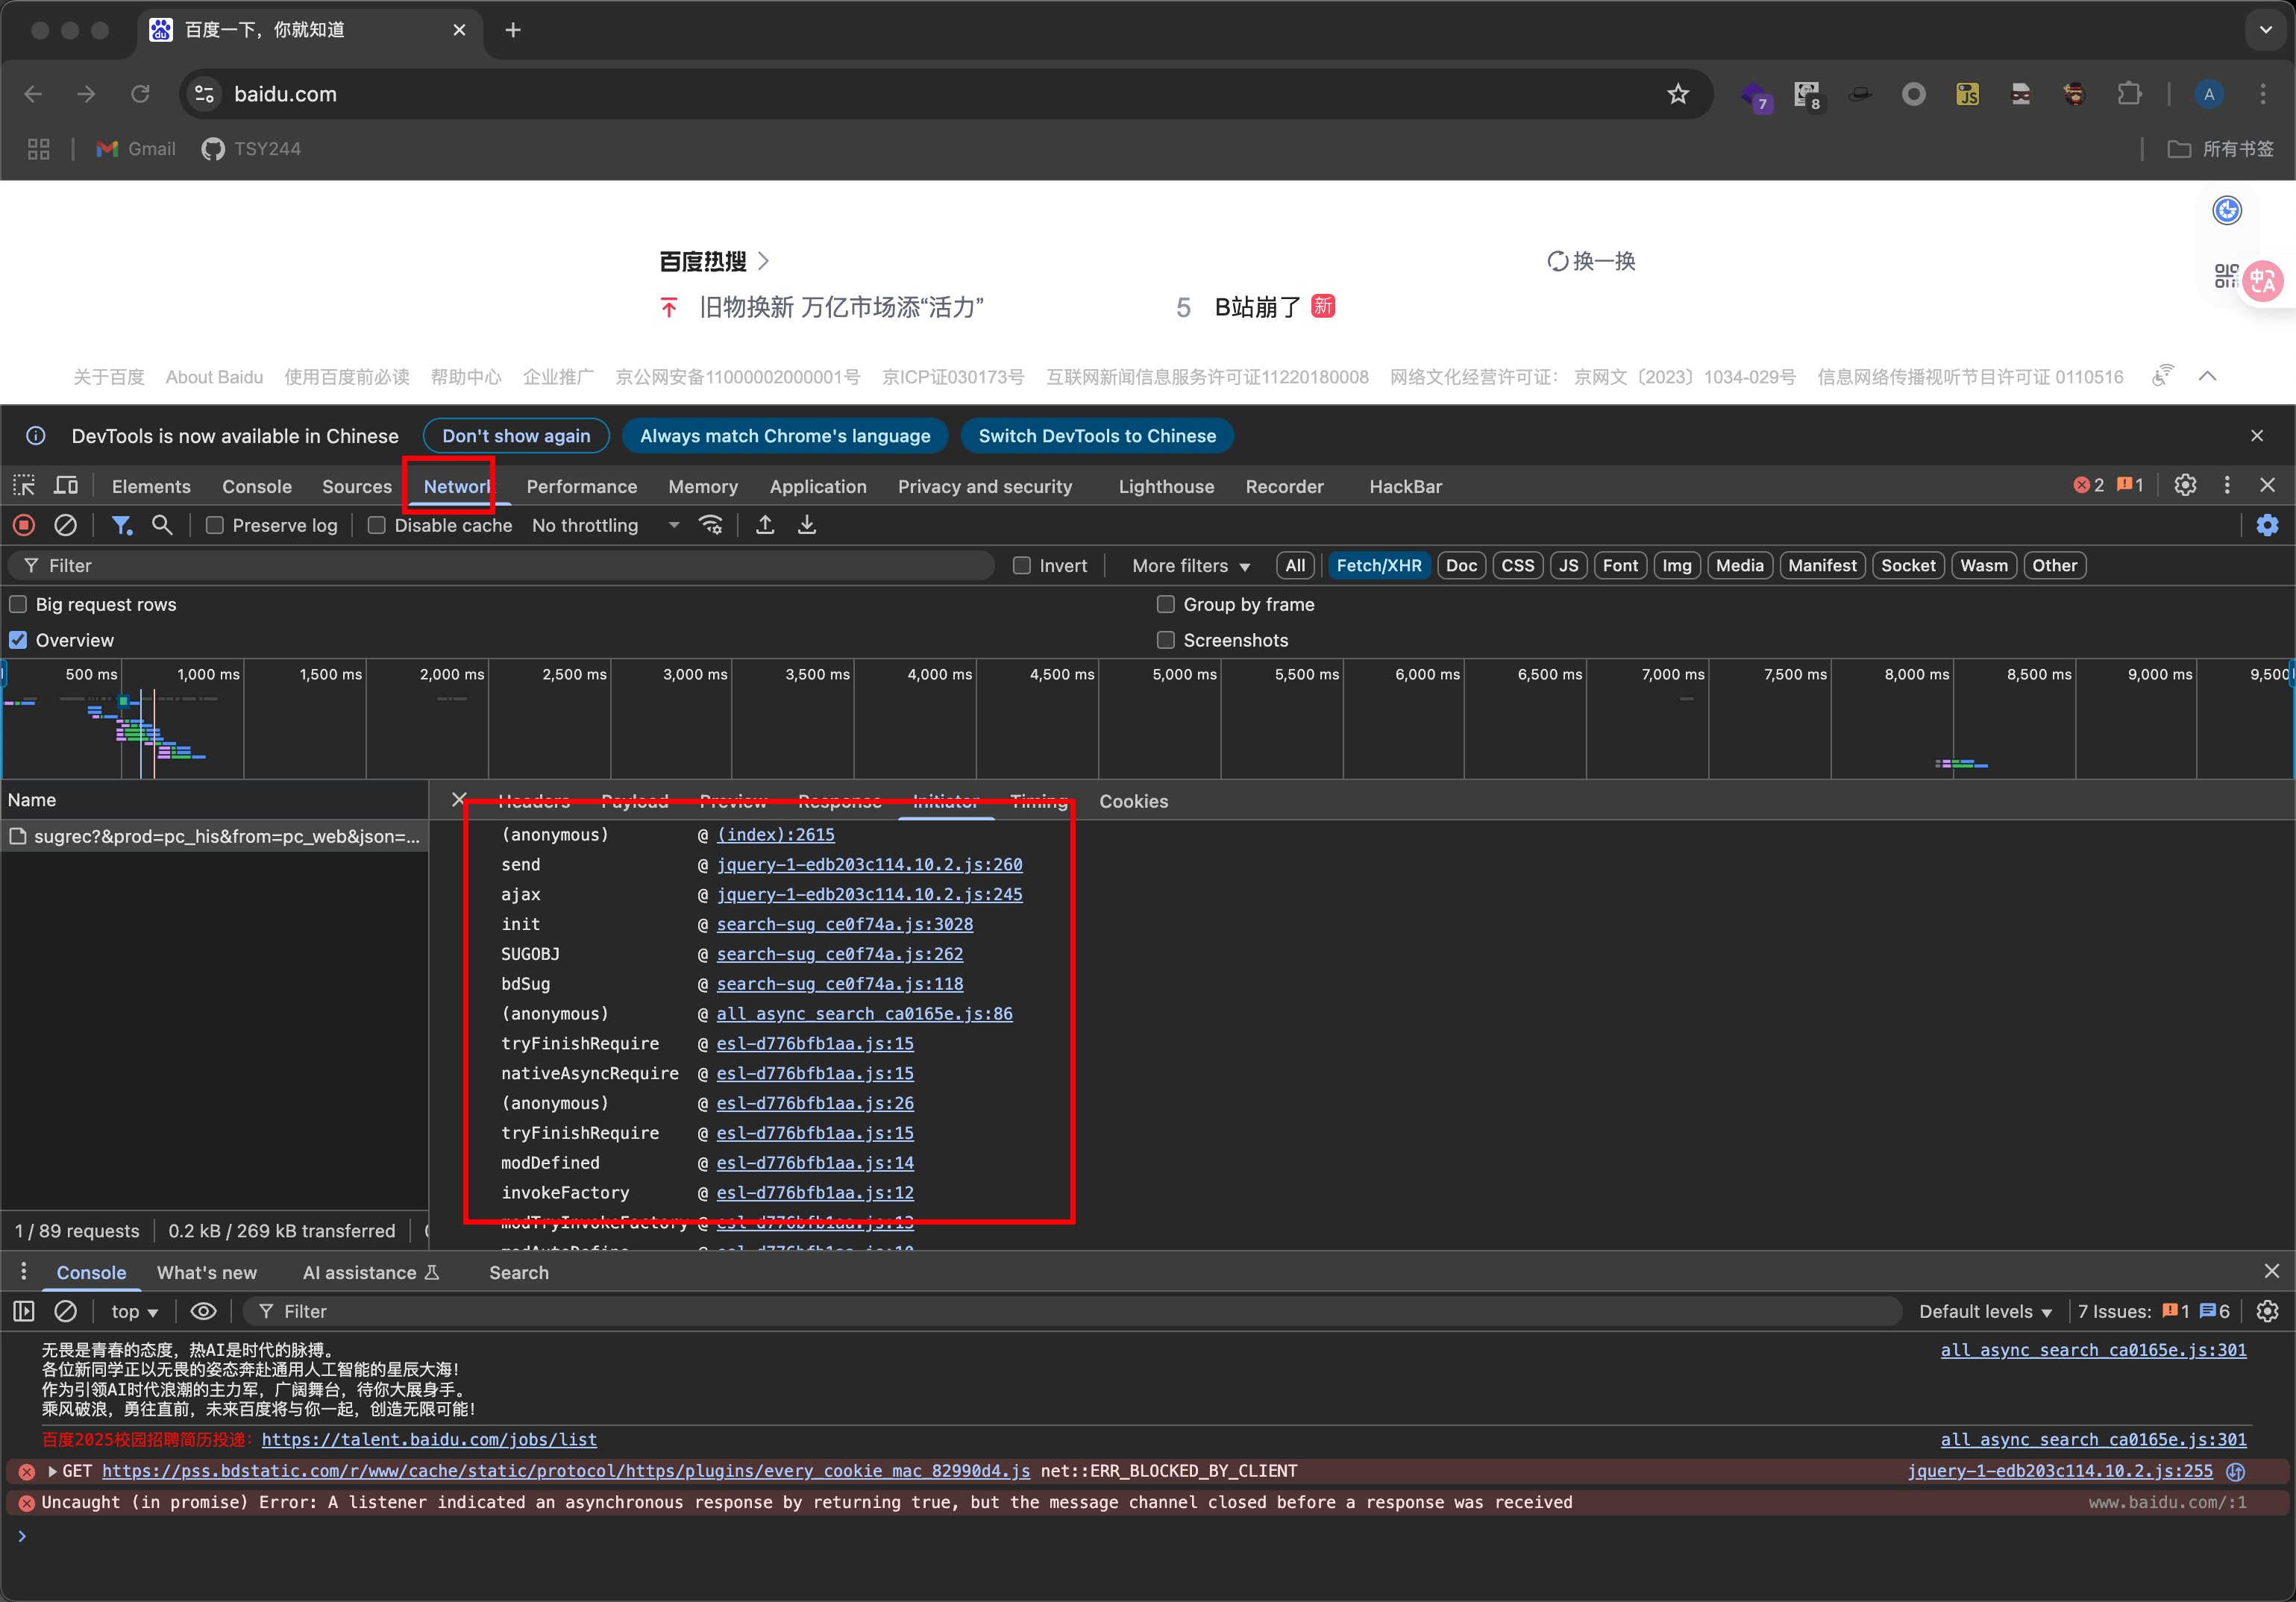Select the inspect element picker tool
2296x1602 pixels.
[x=24, y=486]
